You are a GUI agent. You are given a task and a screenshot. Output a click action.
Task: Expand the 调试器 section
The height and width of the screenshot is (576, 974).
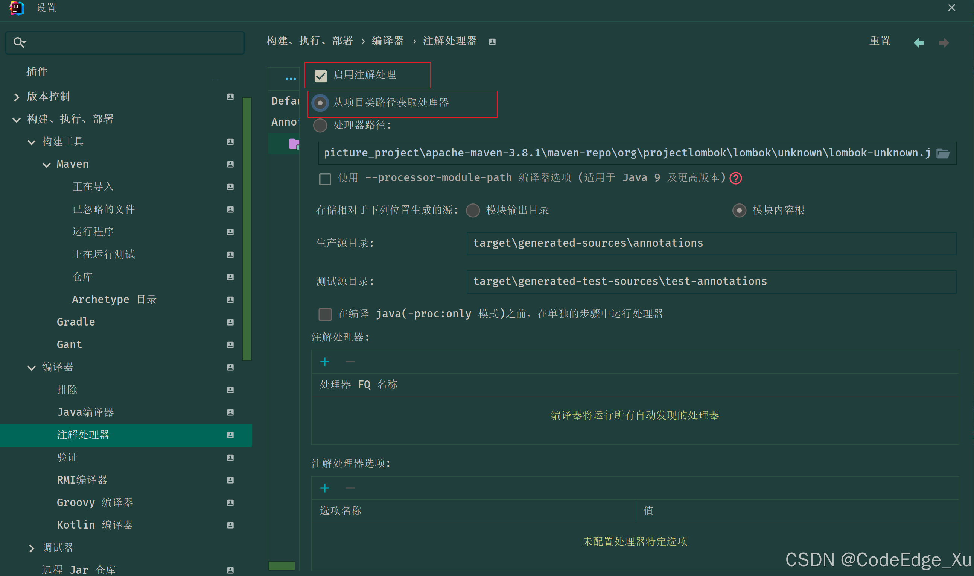(x=32, y=548)
